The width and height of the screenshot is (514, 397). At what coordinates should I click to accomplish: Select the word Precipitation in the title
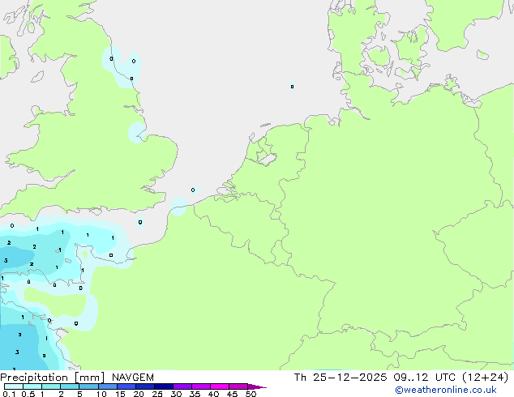tap(34, 378)
